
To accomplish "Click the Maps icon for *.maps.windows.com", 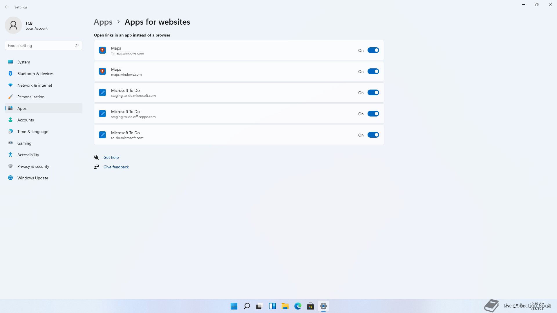I will (102, 50).
